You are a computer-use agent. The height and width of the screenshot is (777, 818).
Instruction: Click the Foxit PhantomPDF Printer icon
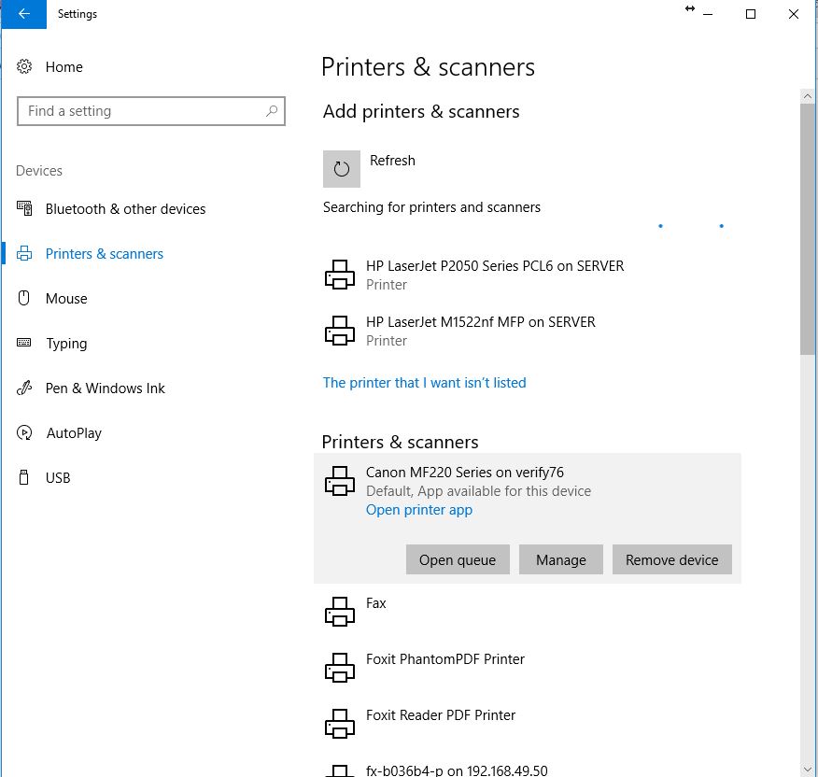(x=340, y=668)
